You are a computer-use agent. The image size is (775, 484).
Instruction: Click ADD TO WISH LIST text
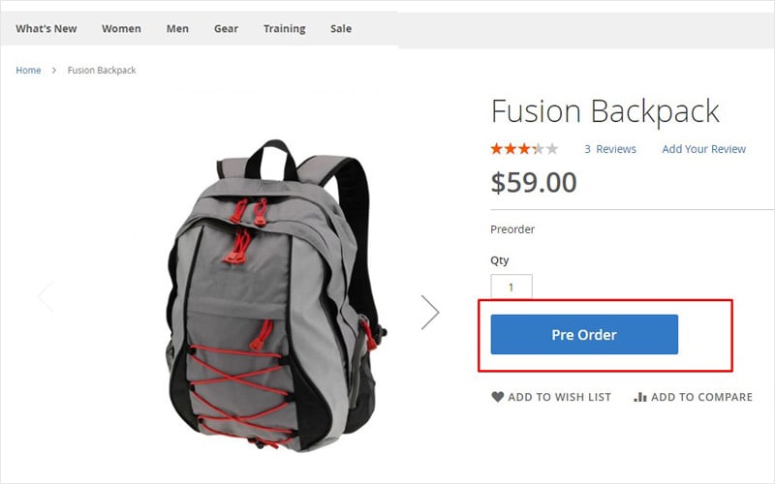coord(560,397)
